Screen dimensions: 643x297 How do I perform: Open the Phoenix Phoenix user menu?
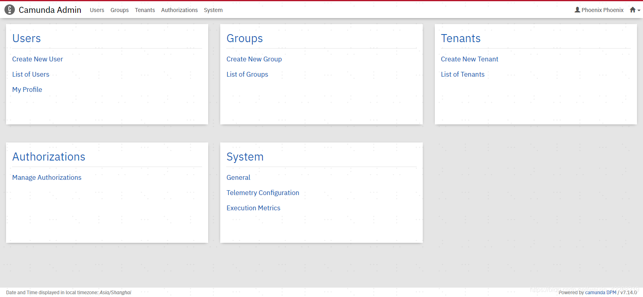tap(599, 10)
